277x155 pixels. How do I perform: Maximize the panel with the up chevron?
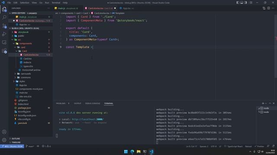[x=270, y=103]
